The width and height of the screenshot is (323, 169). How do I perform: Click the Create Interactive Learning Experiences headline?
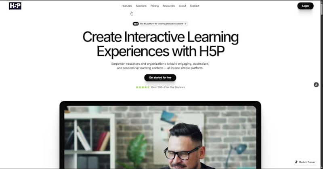[160, 44]
